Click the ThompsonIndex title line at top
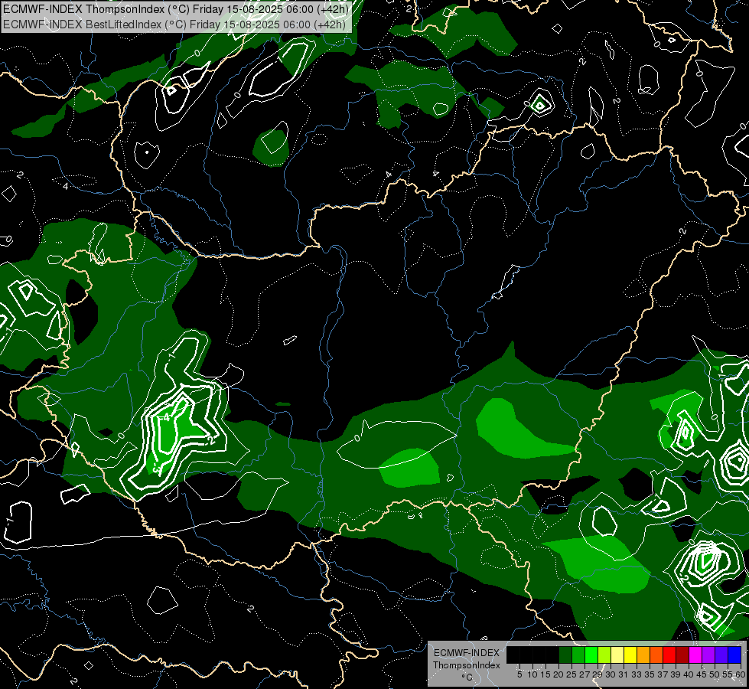The image size is (749, 689). pos(176,8)
